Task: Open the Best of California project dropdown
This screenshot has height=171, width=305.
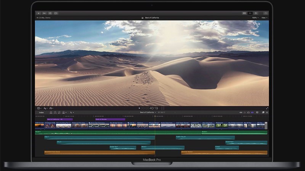Action: point(148,112)
